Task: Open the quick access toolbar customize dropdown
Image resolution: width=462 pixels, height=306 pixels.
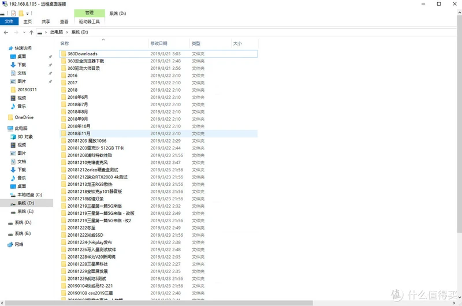Action: click(x=29, y=12)
